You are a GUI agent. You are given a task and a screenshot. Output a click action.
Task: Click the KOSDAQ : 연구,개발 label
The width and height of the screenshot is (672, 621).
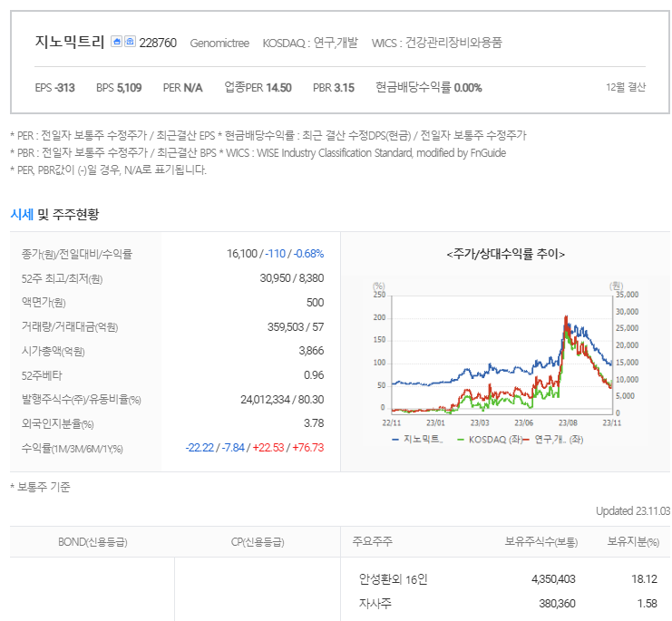[310, 43]
